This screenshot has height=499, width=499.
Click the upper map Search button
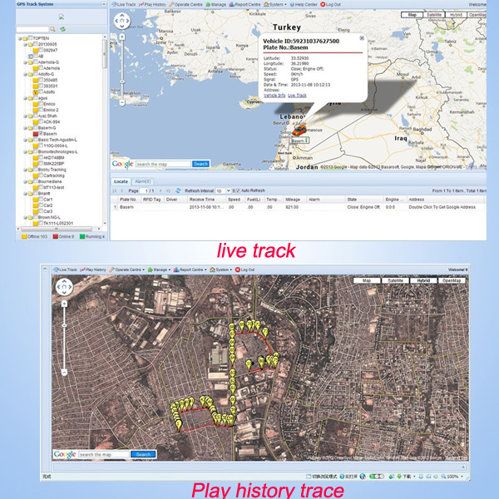point(200,164)
